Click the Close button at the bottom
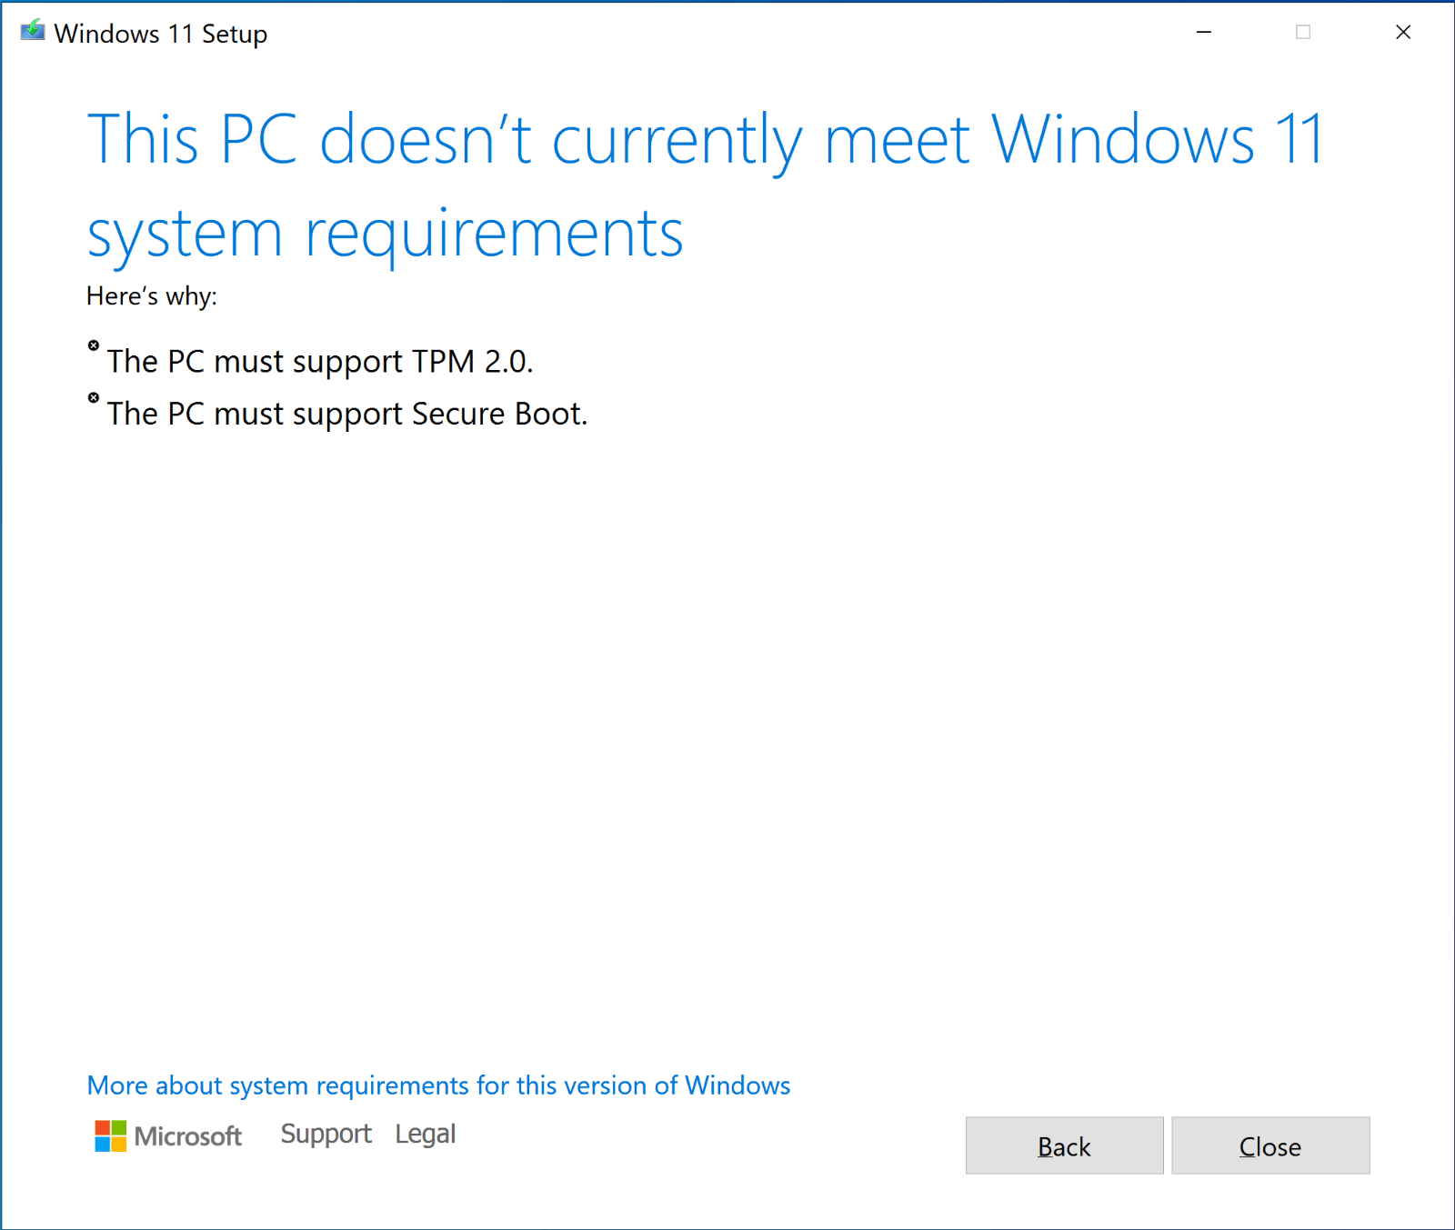This screenshot has width=1455, height=1230. (1270, 1145)
